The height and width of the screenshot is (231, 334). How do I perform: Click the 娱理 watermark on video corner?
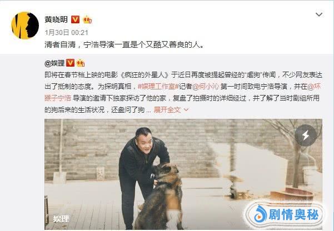[61, 219]
